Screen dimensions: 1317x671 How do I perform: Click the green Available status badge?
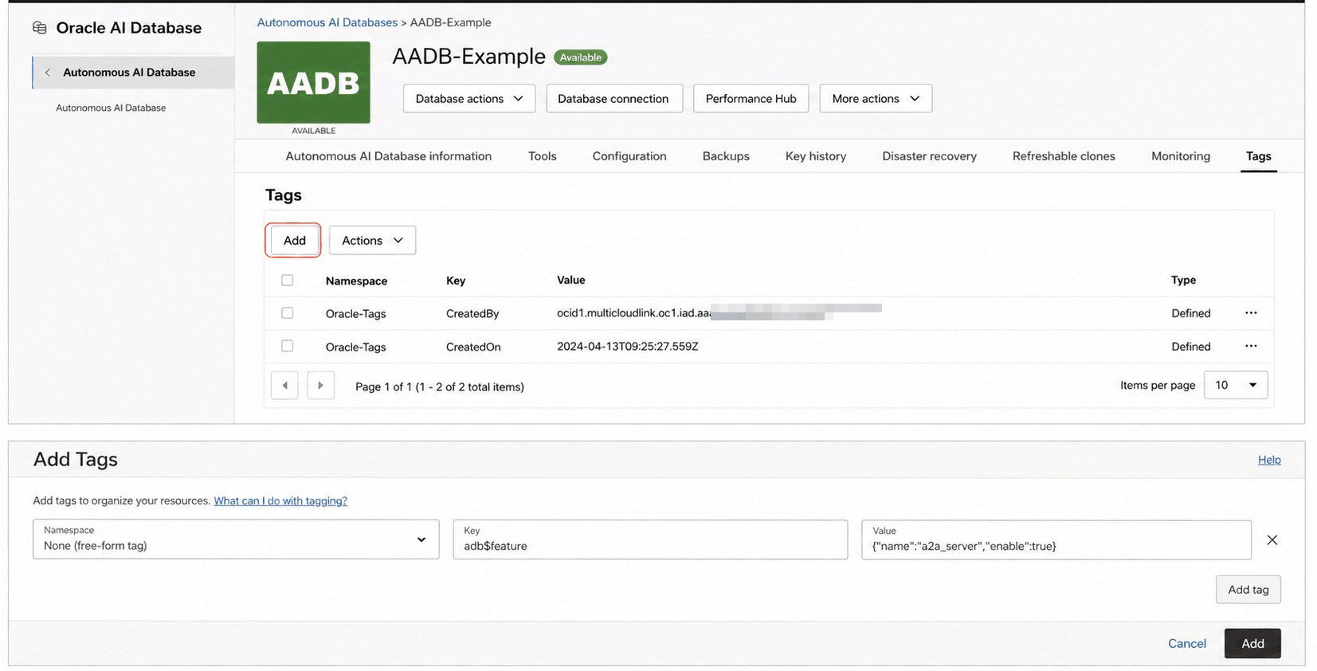click(580, 57)
